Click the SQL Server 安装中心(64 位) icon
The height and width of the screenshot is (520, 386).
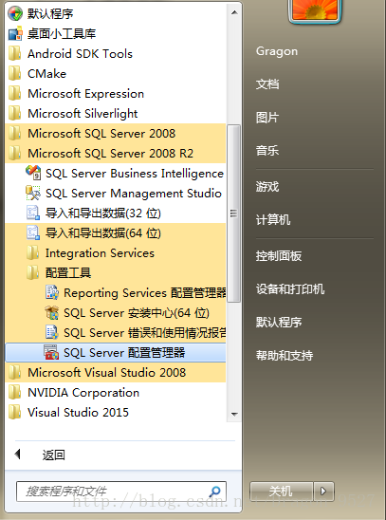tap(51, 312)
